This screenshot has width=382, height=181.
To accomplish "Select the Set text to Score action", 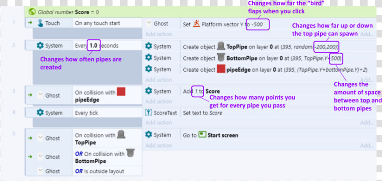I will coord(202,113).
